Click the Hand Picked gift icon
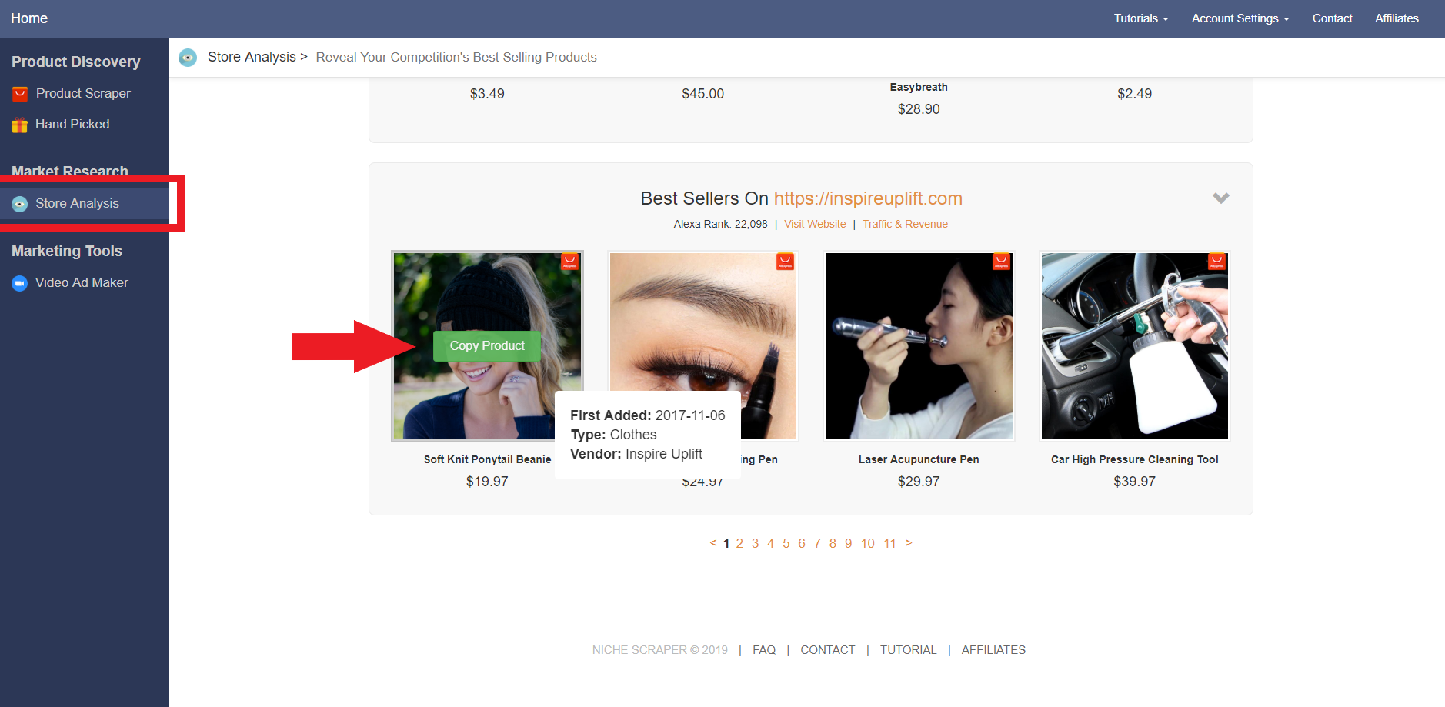Viewport: 1445px width, 707px height. point(20,125)
